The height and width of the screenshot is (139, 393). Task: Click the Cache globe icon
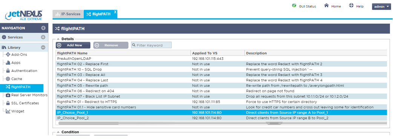click(8, 79)
